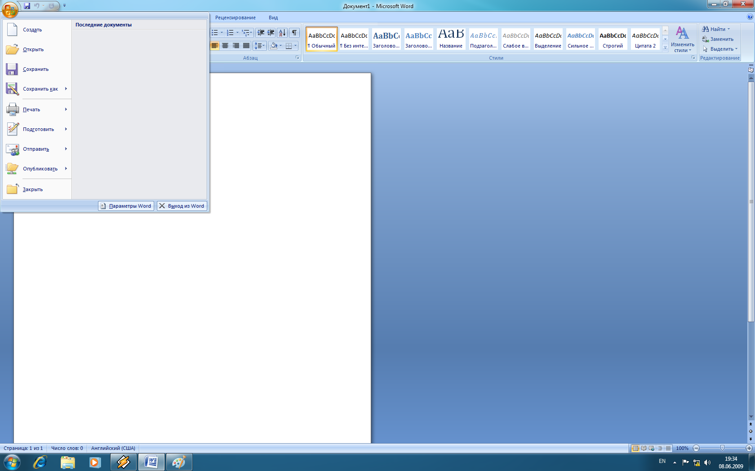The width and height of the screenshot is (755, 471).
Task: Click the decrease indent icon
Action: coord(261,33)
